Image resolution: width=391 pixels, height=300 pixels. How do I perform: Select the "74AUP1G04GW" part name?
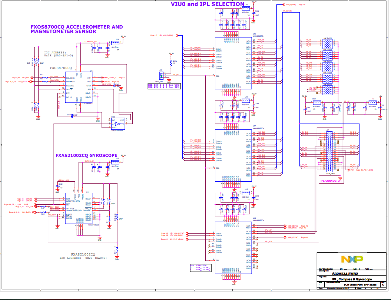(x=117, y=131)
